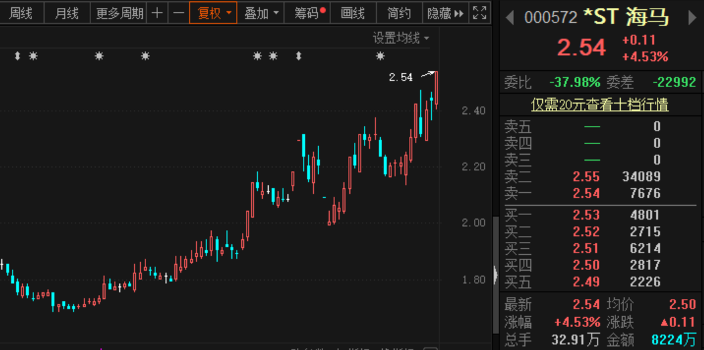This screenshot has height=350, width=704.
Task: Click the 涨幅 value +4.53% in the summary
Action: 577,322
